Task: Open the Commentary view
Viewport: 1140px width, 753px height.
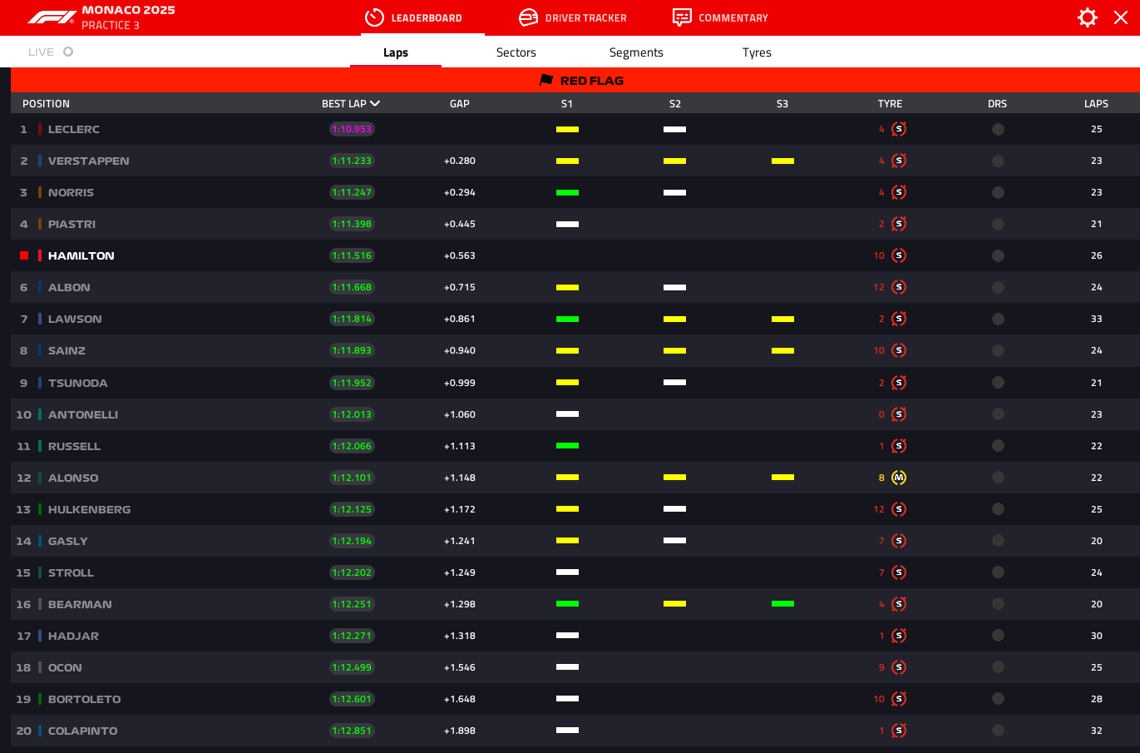Action: point(720,17)
